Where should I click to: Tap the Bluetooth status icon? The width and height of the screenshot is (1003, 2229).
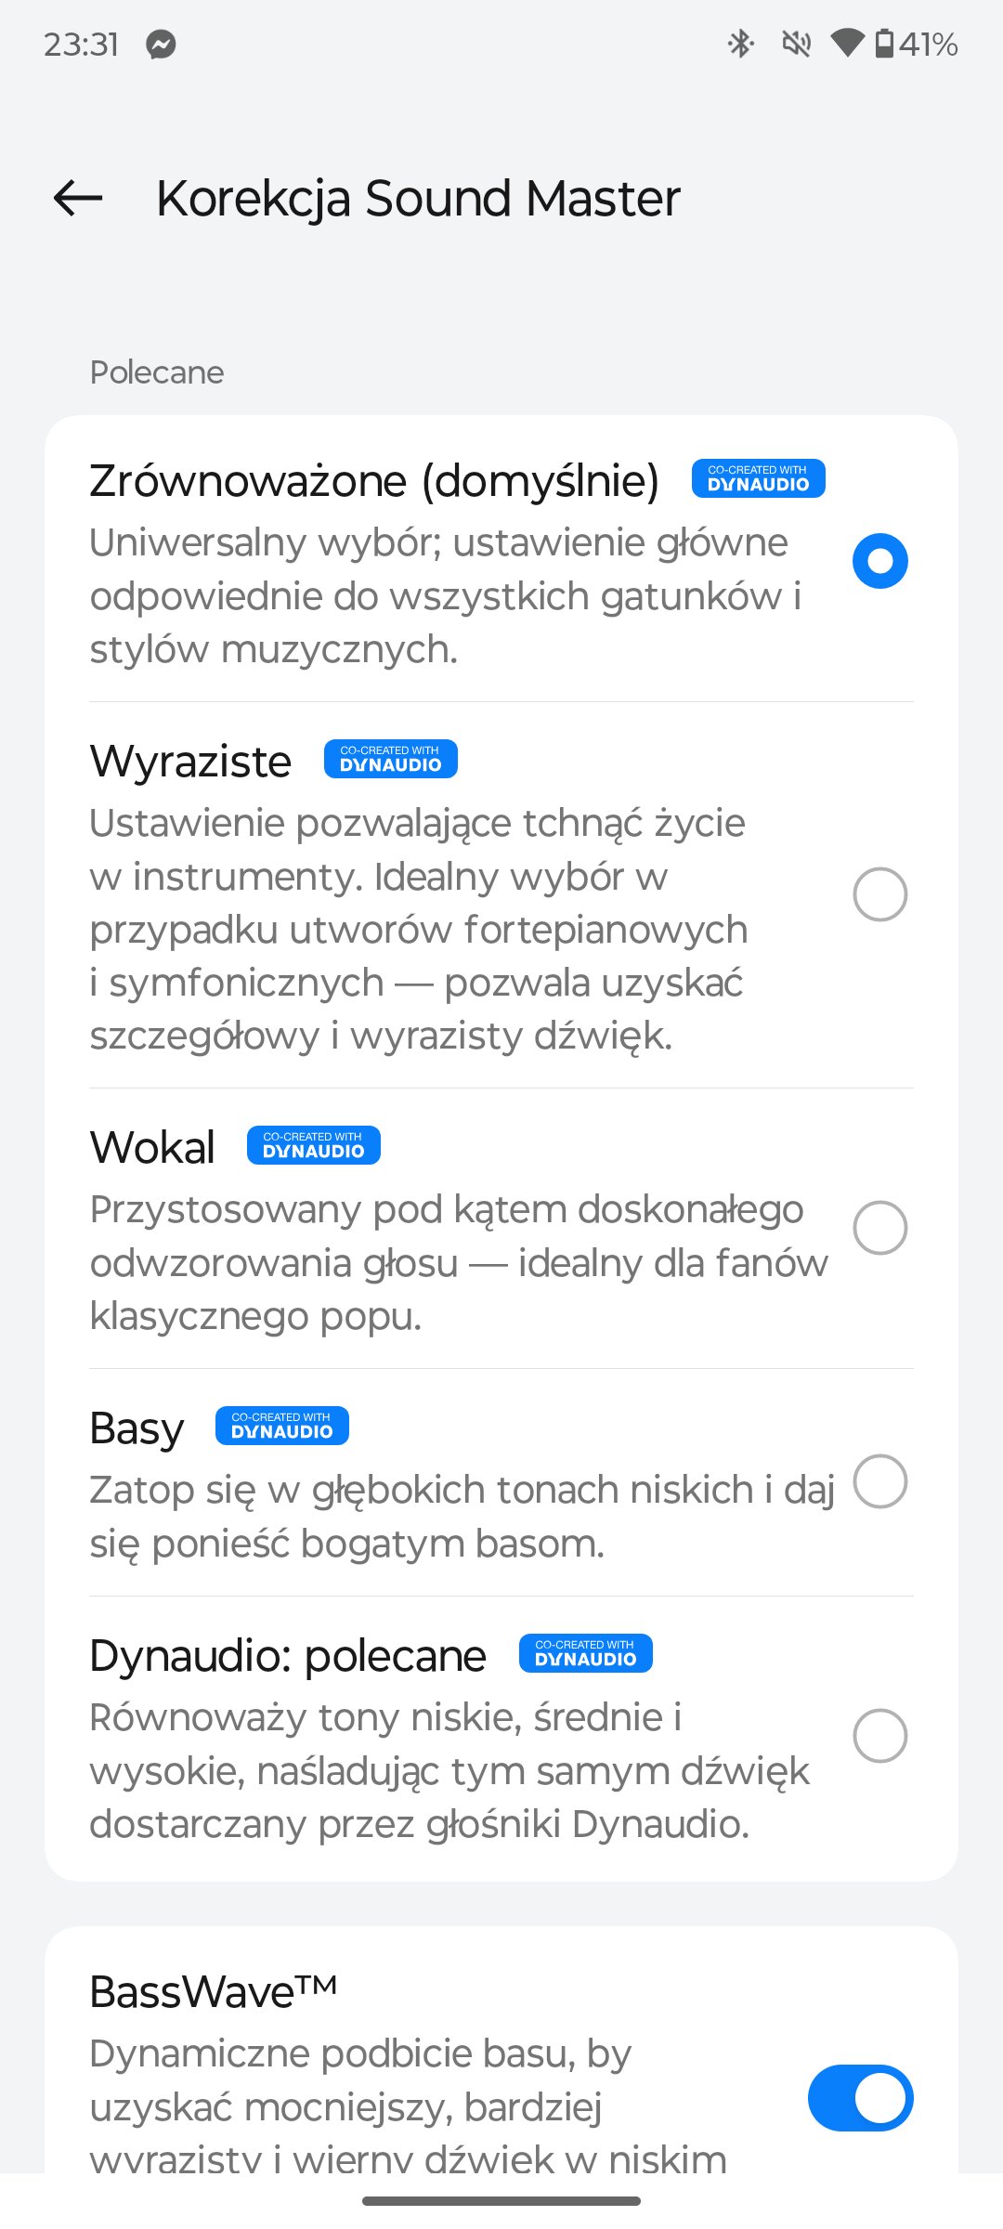click(740, 44)
